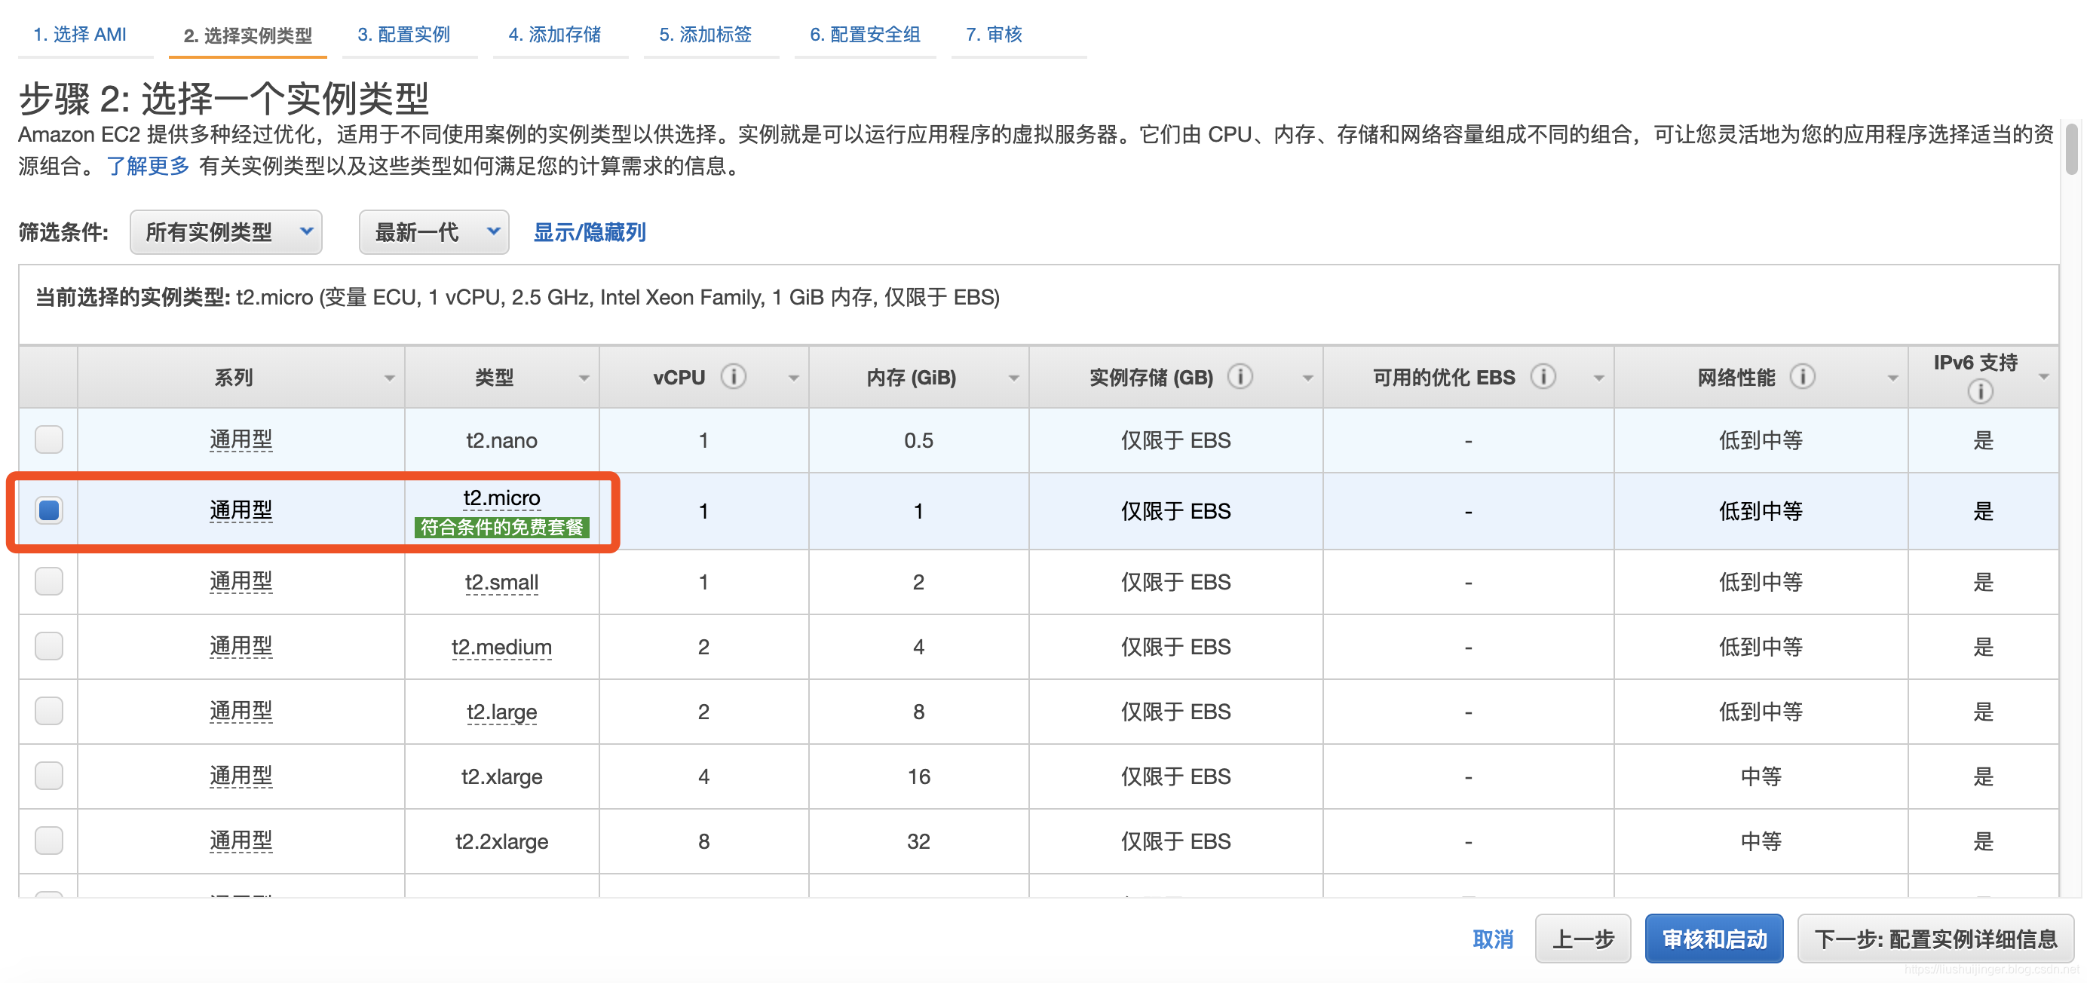
Task: Open the IPv6 支持 column sort arrow
Action: coord(2043,376)
